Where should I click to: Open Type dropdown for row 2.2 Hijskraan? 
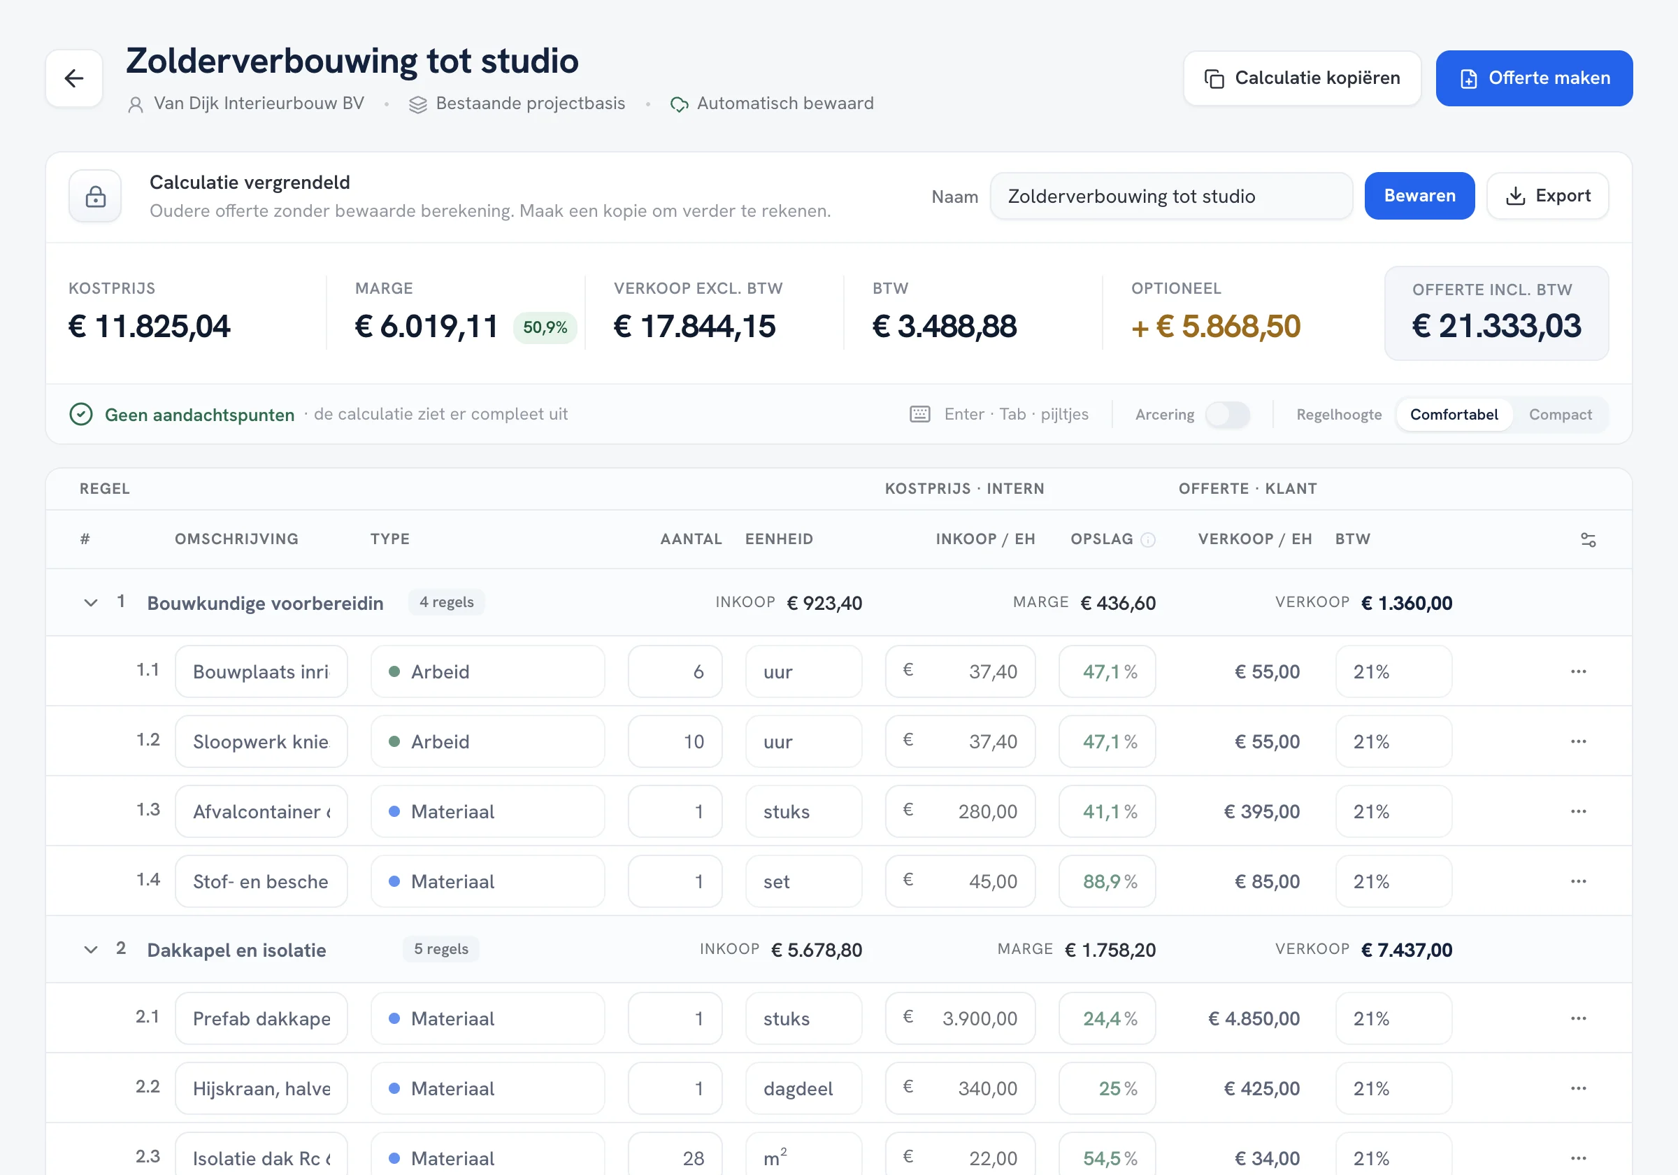(x=487, y=1088)
